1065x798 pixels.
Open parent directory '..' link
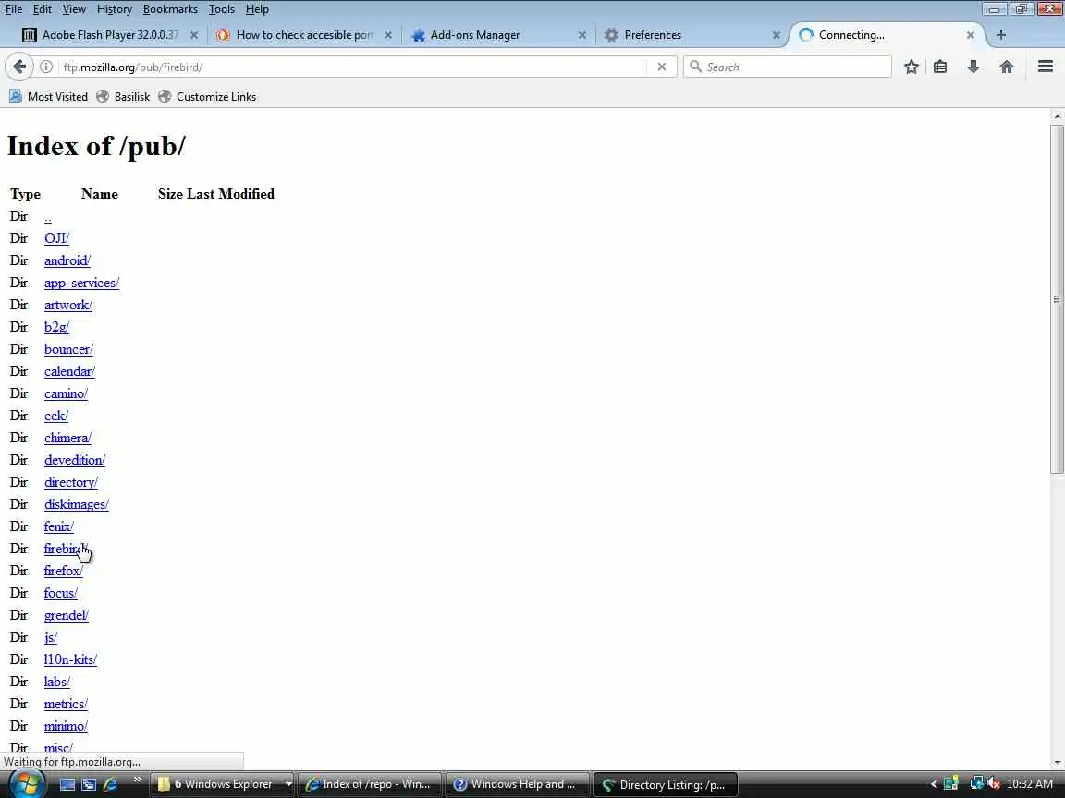(47, 217)
